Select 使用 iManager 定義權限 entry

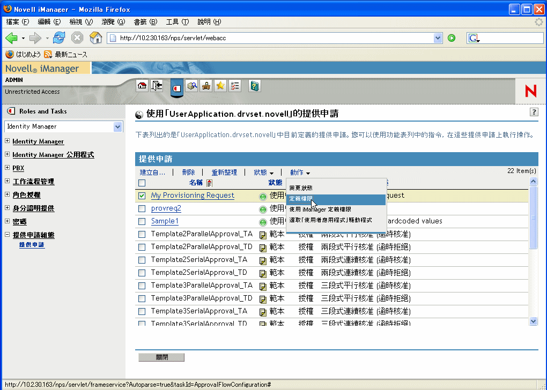pyautogui.click(x=320, y=209)
